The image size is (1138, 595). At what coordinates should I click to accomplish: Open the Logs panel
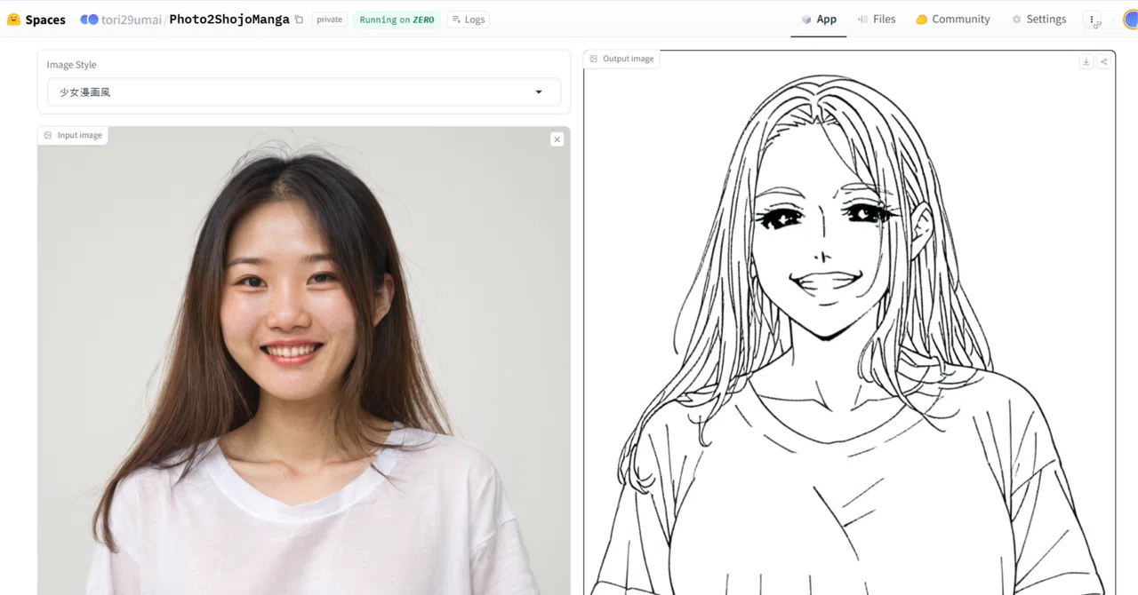click(469, 20)
